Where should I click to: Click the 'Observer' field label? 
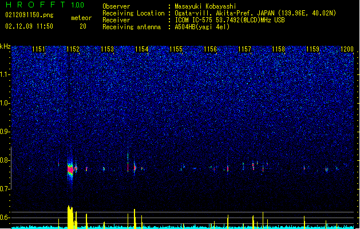click(116, 6)
